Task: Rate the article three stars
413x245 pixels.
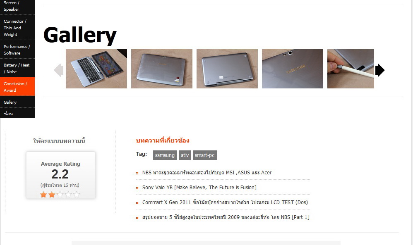Action: coord(60,195)
